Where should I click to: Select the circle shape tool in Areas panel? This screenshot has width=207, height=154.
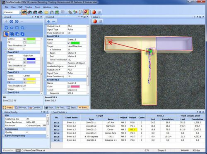(x=7, y=28)
